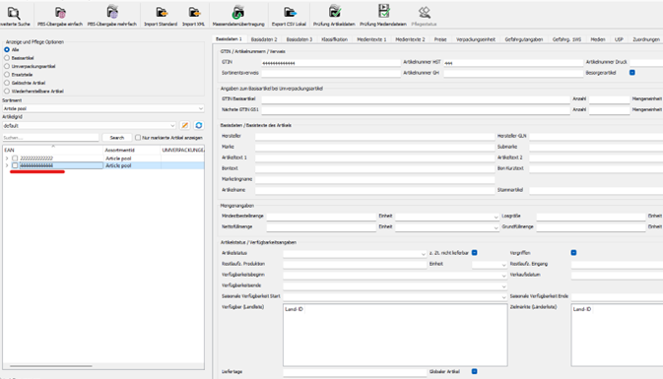The height and width of the screenshot is (379, 663).
Task: Switch to the Basisdaten 3 tab
Action: click(x=299, y=39)
